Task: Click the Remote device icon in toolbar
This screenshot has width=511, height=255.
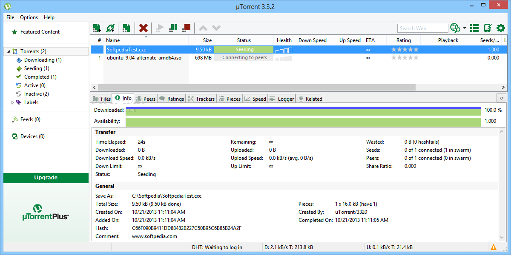Action: (488, 28)
